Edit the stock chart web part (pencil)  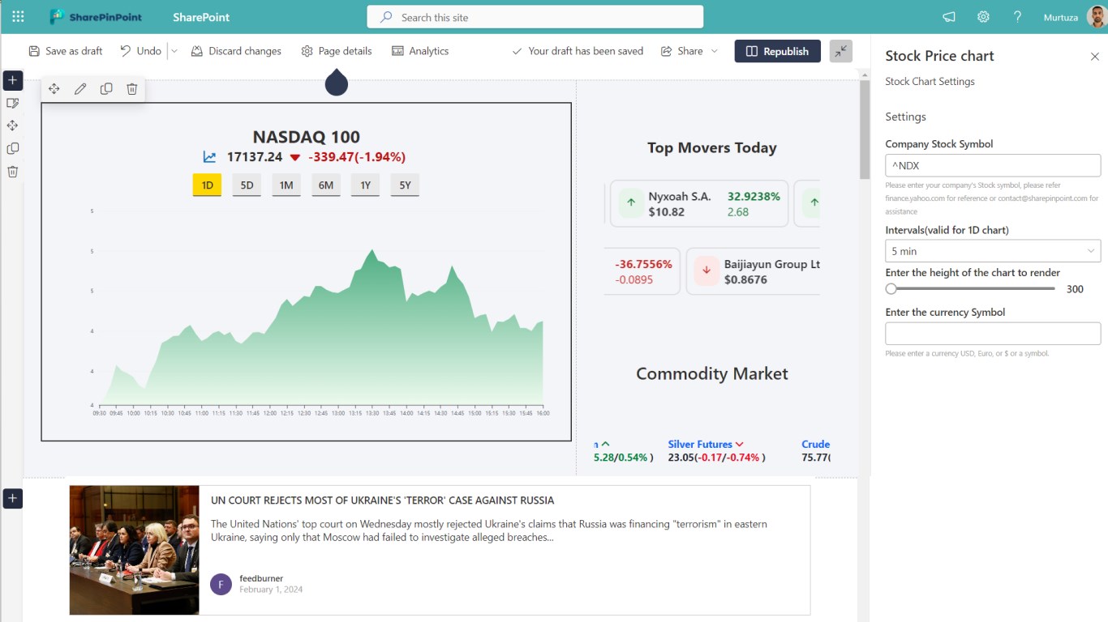80,89
